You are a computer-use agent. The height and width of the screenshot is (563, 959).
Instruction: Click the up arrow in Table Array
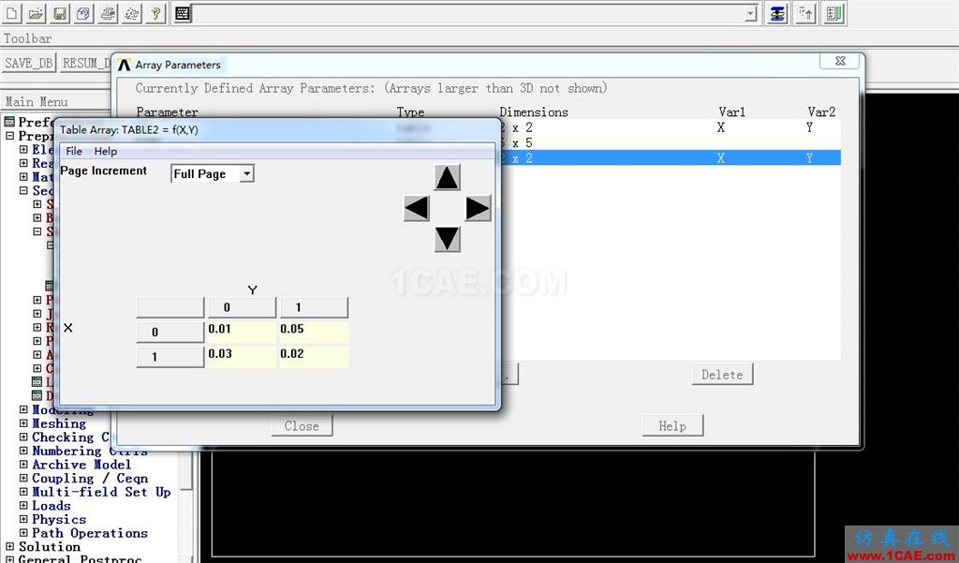447,178
